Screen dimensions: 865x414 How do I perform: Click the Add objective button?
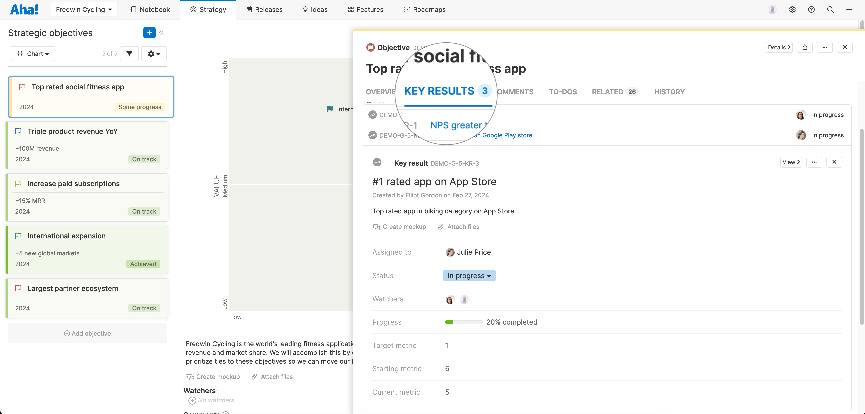pyautogui.click(x=87, y=333)
